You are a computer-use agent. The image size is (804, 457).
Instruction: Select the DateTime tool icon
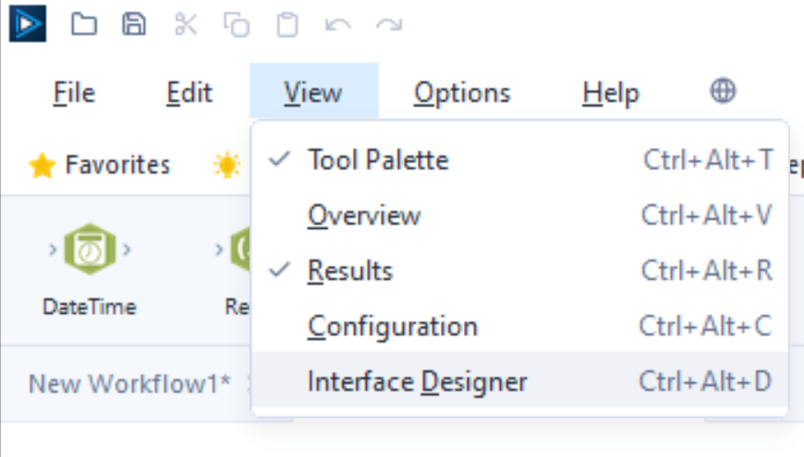click(89, 250)
